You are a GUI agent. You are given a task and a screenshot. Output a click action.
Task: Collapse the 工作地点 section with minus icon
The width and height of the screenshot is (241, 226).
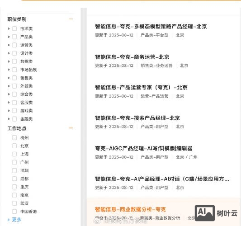tap(71, 128)
